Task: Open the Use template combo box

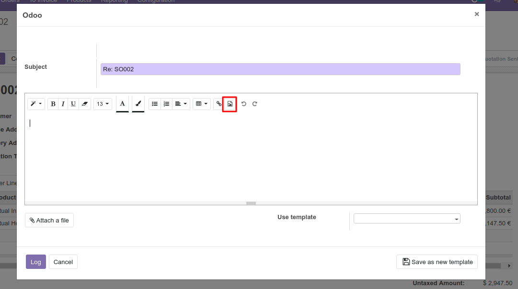Action: tap(406, 218)
